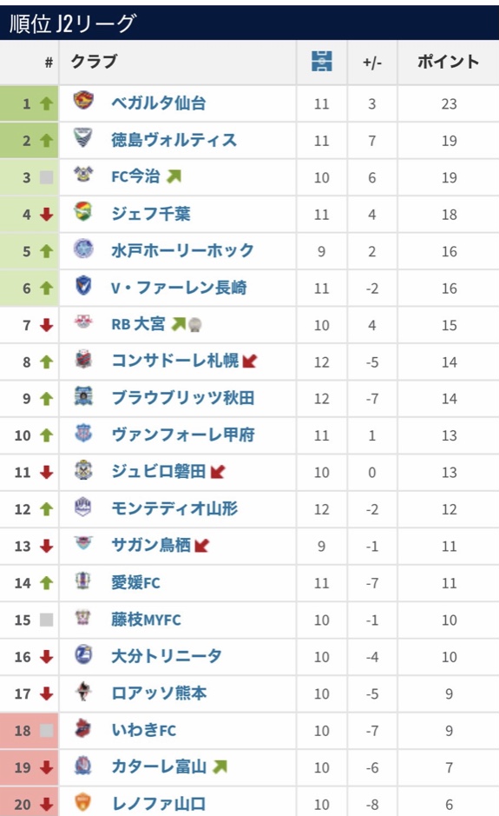Click the relegated arrow beside コンサドーレ札幌
This screenshot has height=816, width=499.
point(250,361)
